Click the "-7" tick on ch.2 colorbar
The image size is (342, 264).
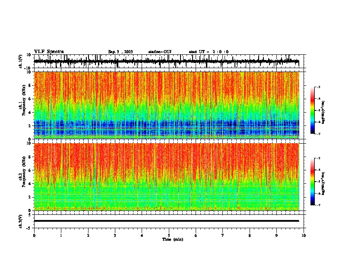(x=318, y=205)
